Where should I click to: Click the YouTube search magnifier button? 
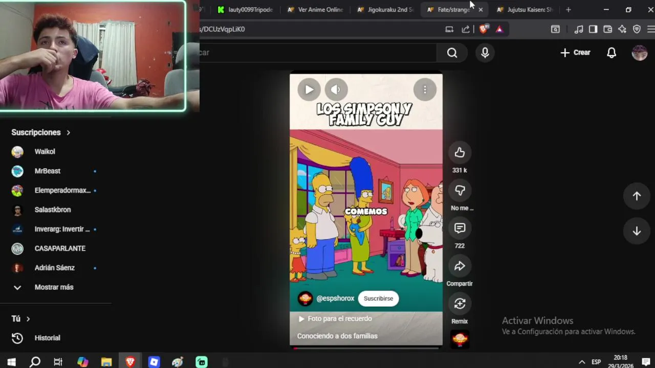pos(452,53)
